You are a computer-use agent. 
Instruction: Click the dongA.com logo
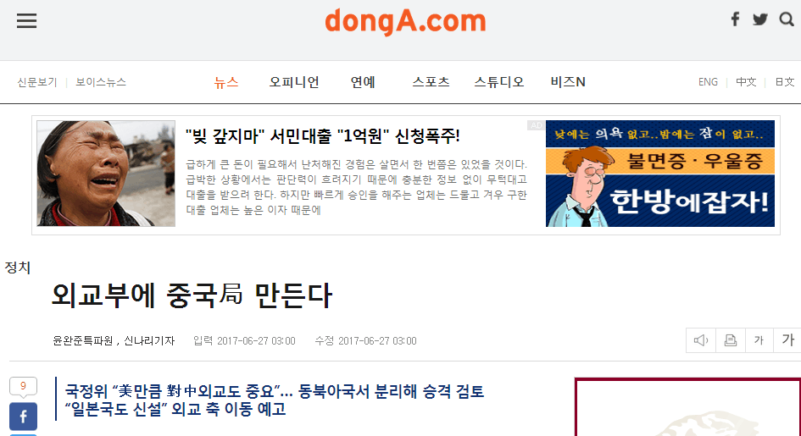click(405, 21)
